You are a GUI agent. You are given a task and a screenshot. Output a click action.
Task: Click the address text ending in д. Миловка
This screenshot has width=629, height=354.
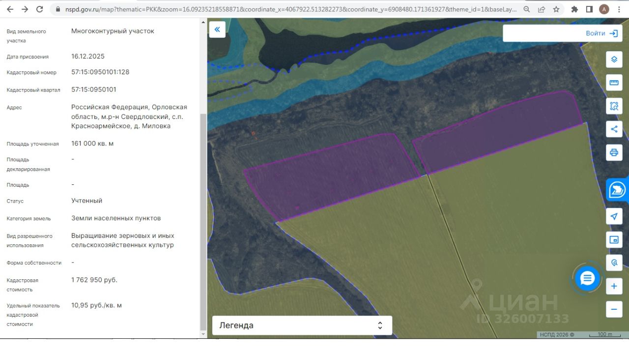[129, 117]
